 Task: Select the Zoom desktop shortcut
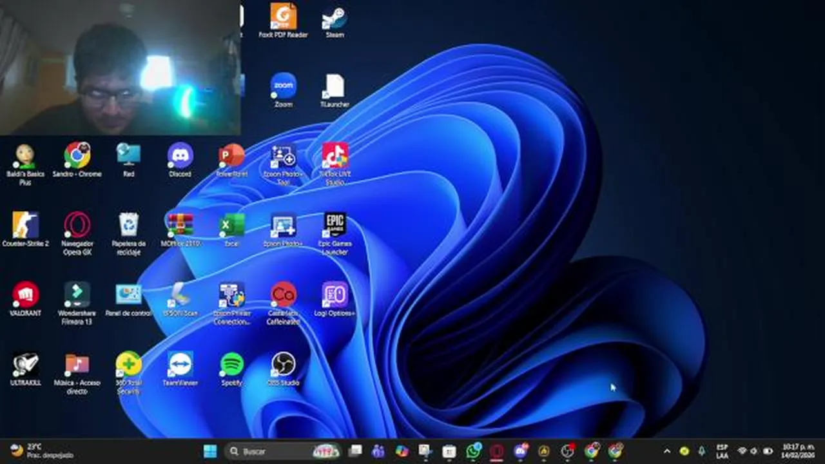[x=283, y=90]
